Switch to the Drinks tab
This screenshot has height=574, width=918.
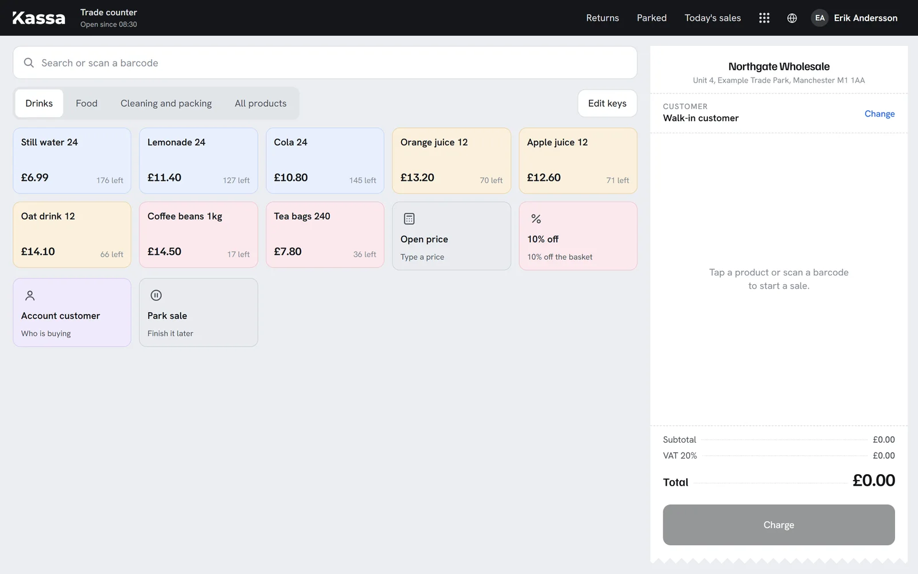(x=39, y=103)
